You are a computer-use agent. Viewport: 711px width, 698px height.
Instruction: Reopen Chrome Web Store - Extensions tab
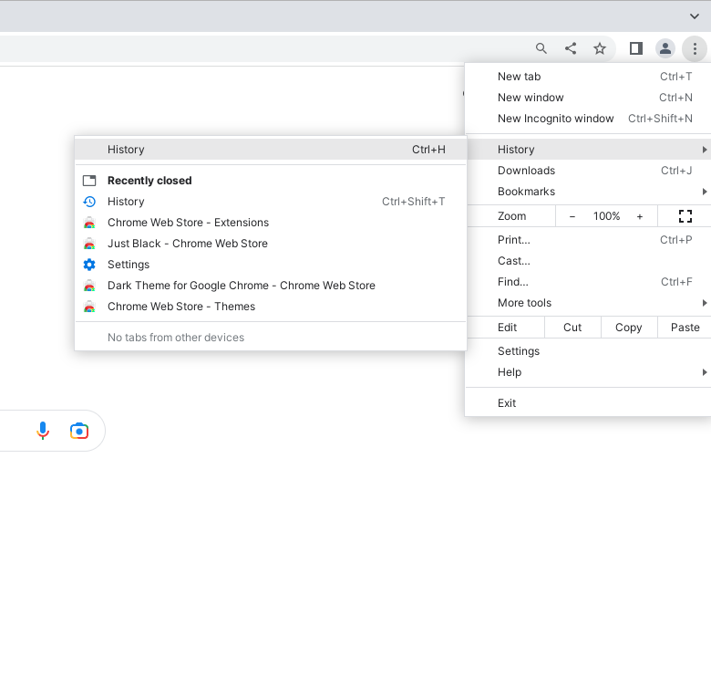[271, 223]
